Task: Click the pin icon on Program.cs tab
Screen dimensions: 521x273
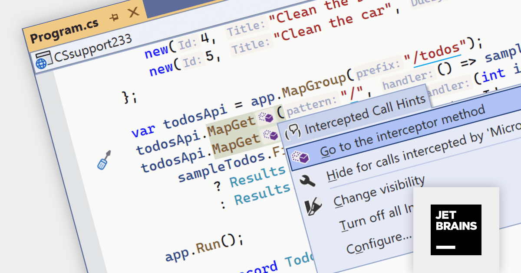Action: [x=114, y=18]
